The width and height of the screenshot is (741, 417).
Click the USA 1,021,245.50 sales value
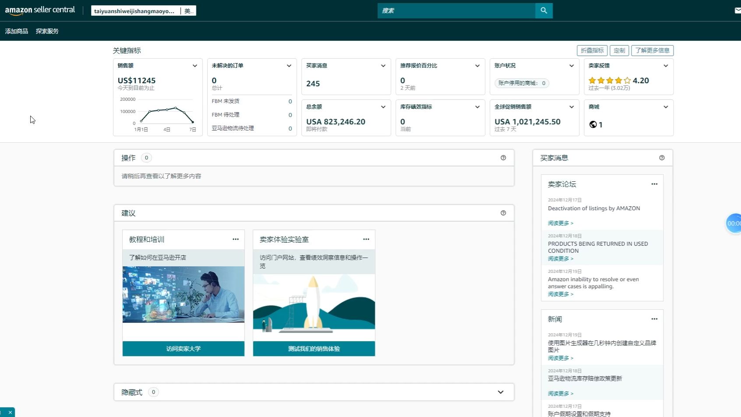pos(527,122)
